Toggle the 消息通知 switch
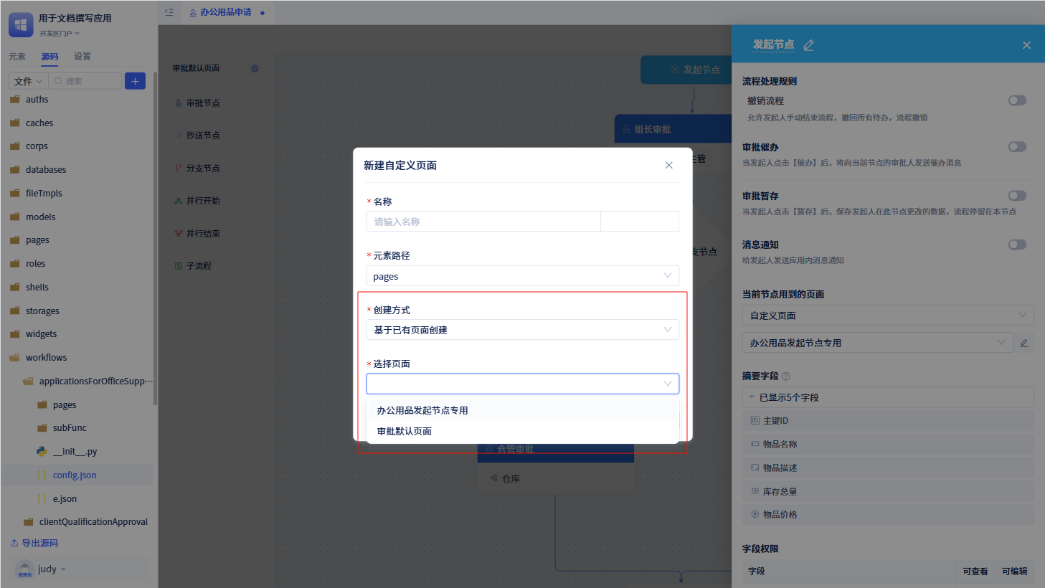Image resolution: width=1045 pixels, height=588 pixels. (1017, 245)
